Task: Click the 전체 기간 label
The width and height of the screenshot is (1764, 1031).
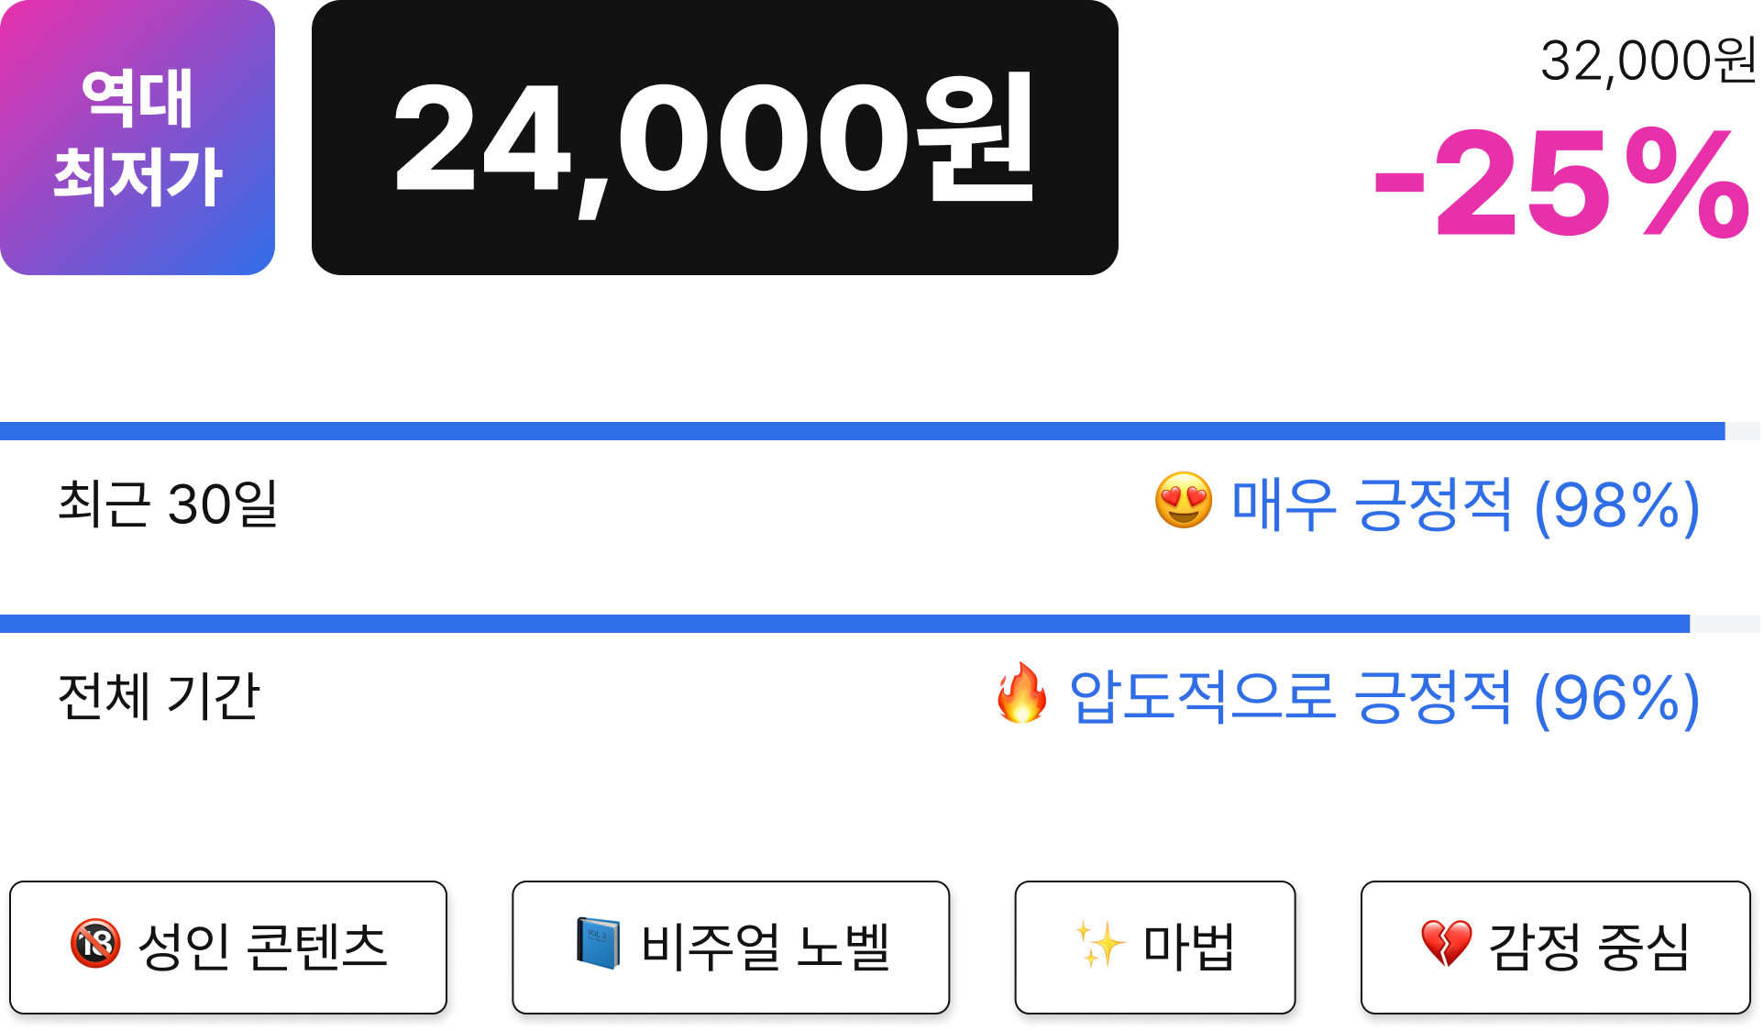Action: pos(159,696)
